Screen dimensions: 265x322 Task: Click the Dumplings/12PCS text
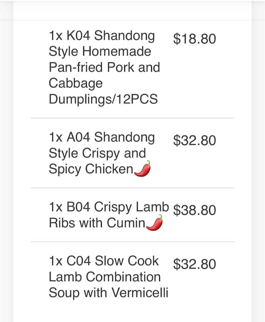pyautogui.click(x=103, y=99)
